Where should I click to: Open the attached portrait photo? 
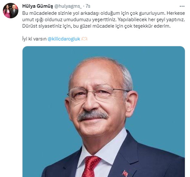pyautogui.click(x=104, y=111)
